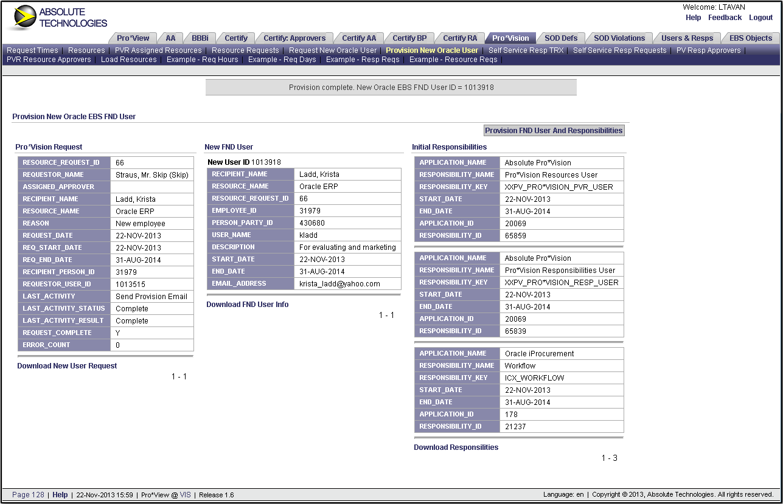This screenshot has height=504, width=783.
Task: Select Provision New Oracle User
Action: (x=432, y=50)
